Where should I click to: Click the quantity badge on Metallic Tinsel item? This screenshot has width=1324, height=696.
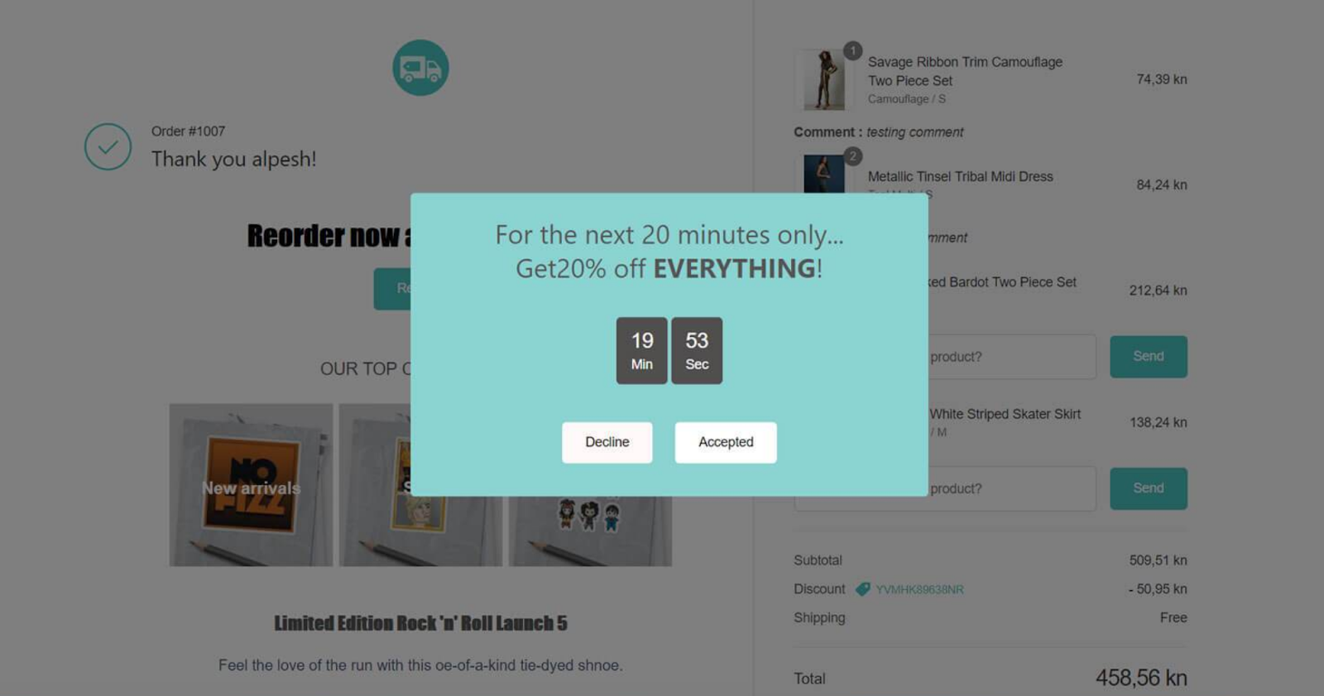click(x=852, y=156)
